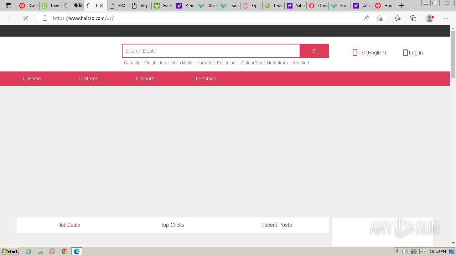Focus the Search Deals input field

tap(211, 51)
